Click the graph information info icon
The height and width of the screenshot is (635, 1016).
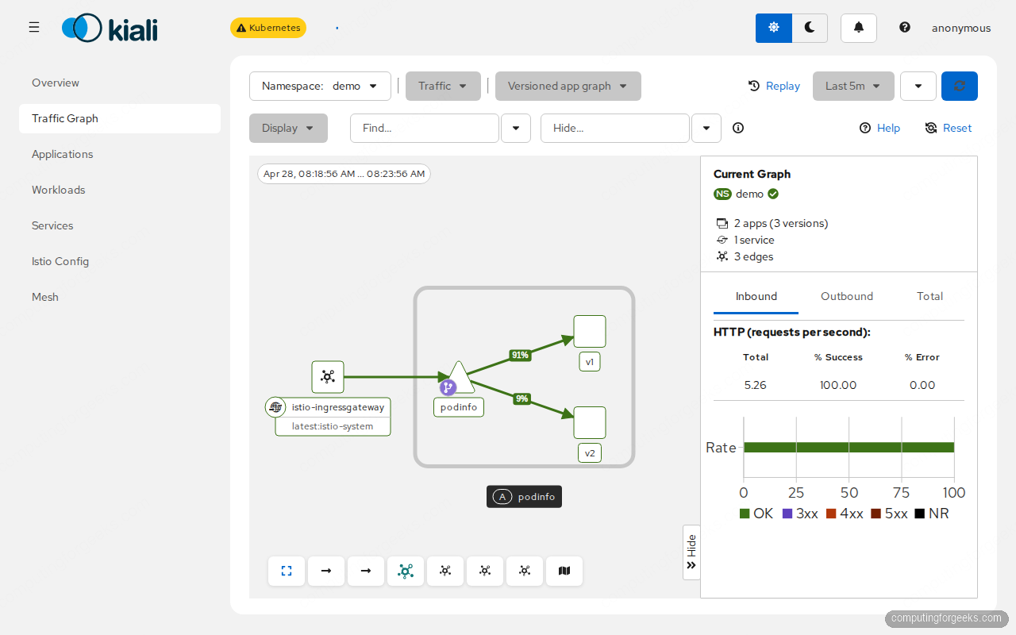click(737, 128)
